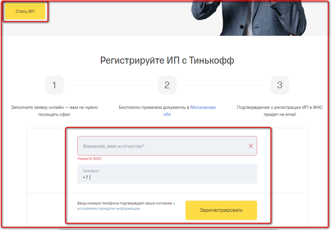Click the yellow "Стать ИП" button

click(25, 11)
